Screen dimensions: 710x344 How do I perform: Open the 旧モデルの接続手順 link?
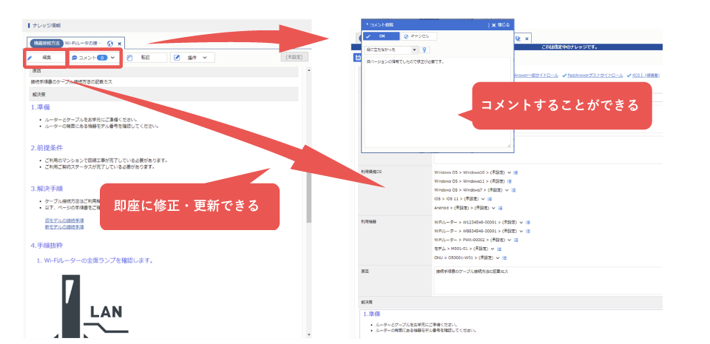click(x=64, y=220)
